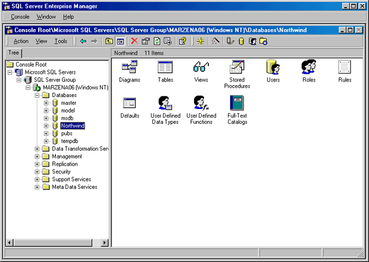Select the msdb database in tree
369x262 pixels.
coord(67,118)
